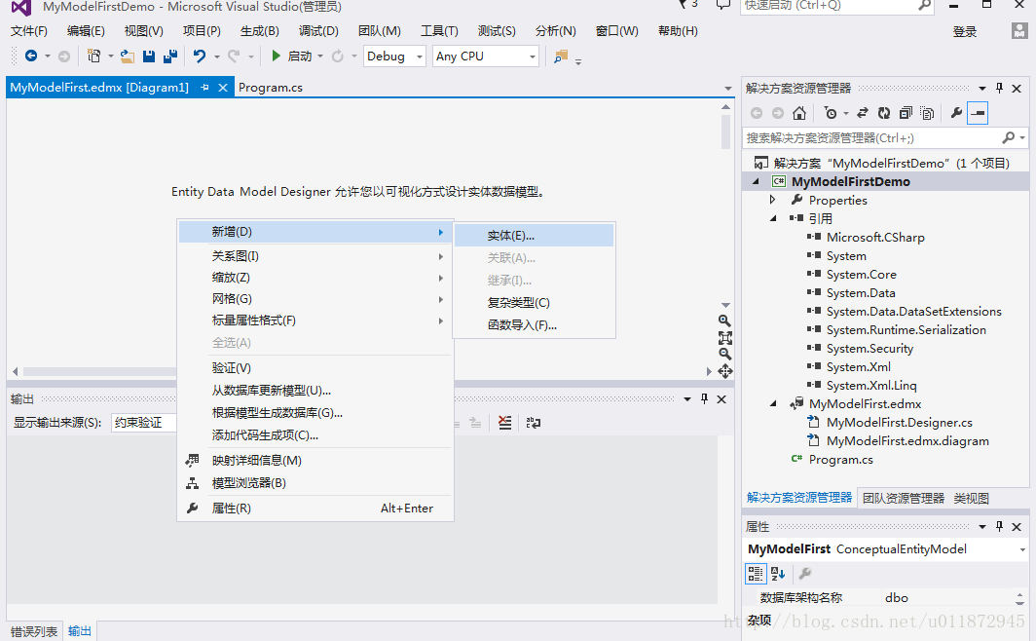Image resolution: width=1036 pixels, height=641 pixels.
Task: Open the Debug configuration dropdown
Action: 420,57
